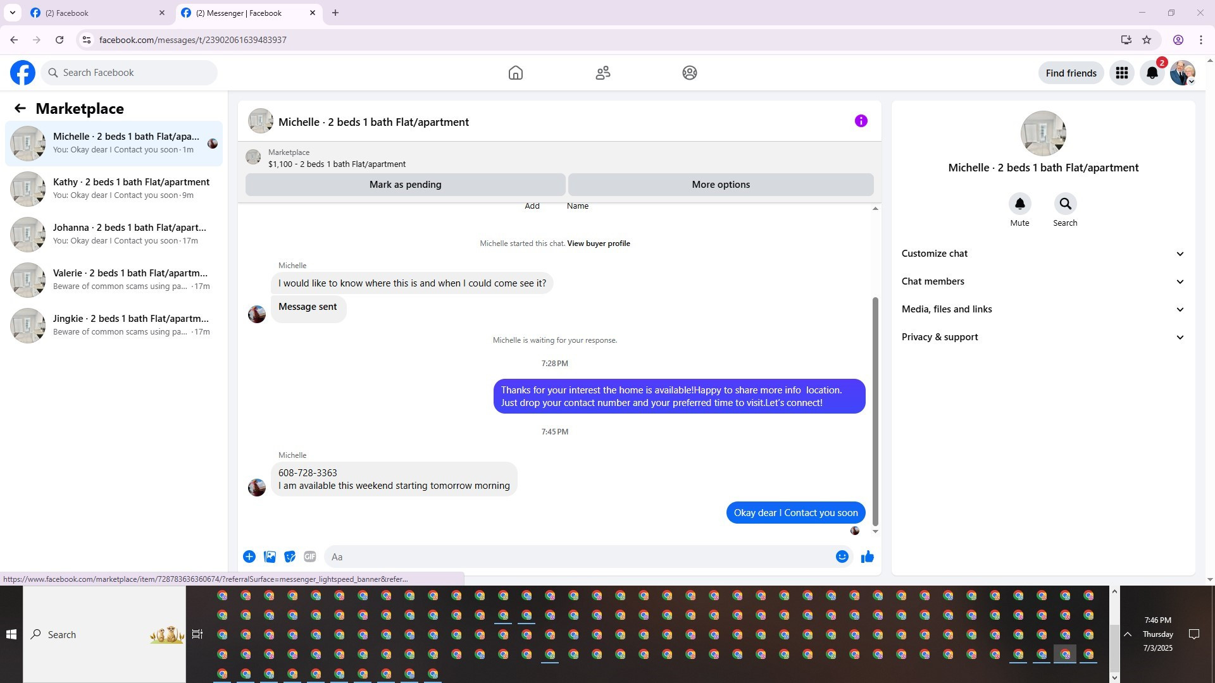Click the Mute bell icon
The image size is (1215, 683).
[x=1019, y=204]
